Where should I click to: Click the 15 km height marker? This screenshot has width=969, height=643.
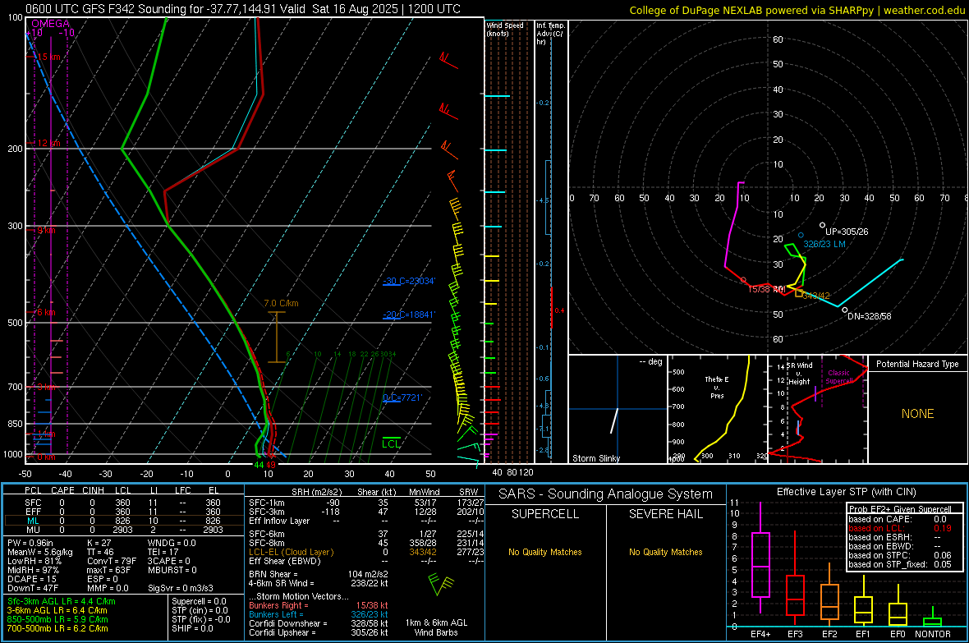[x=48, y=57]
